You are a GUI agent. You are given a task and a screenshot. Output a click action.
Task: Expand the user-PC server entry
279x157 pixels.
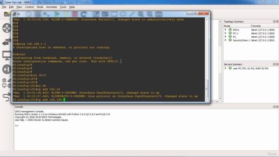(225, 68)
